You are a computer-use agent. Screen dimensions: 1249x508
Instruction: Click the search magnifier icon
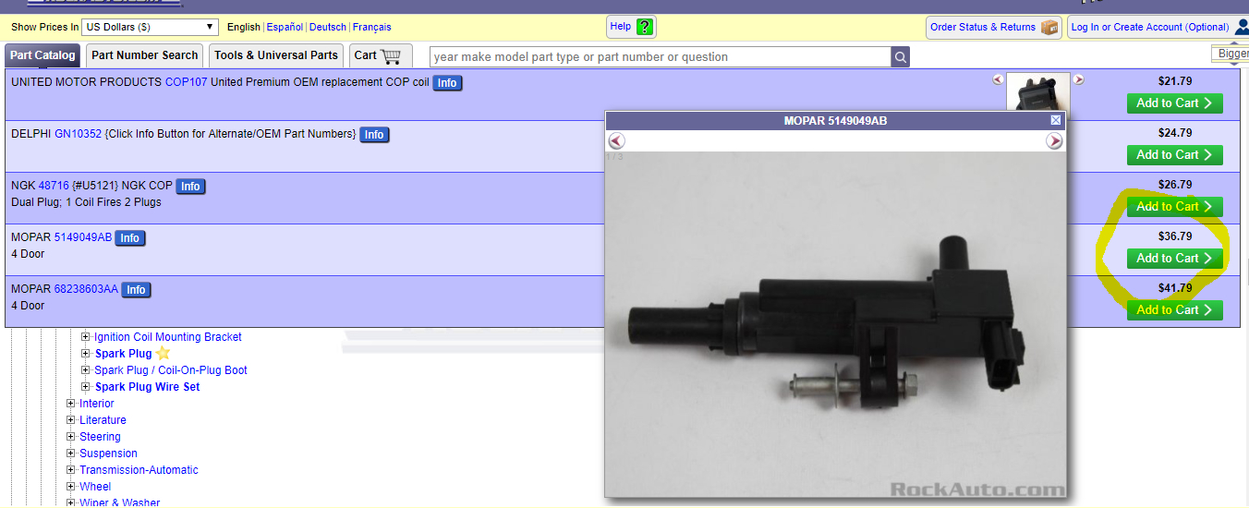pyautogui.click(x=900, y=57)
